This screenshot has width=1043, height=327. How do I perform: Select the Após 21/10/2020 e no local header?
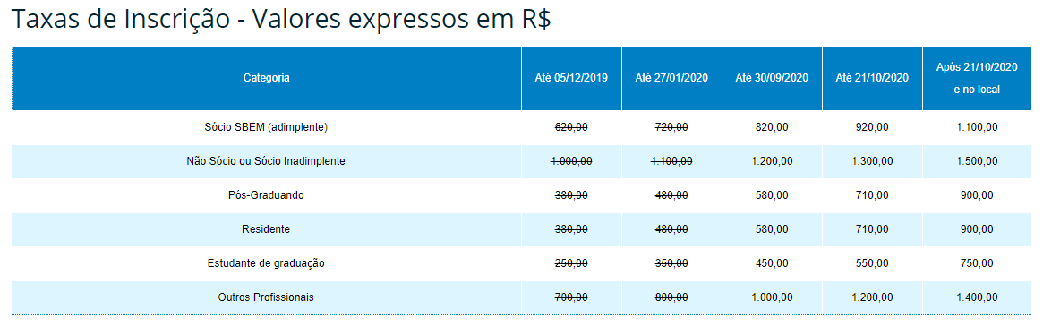pyautogui.click(x=977, y=78)
